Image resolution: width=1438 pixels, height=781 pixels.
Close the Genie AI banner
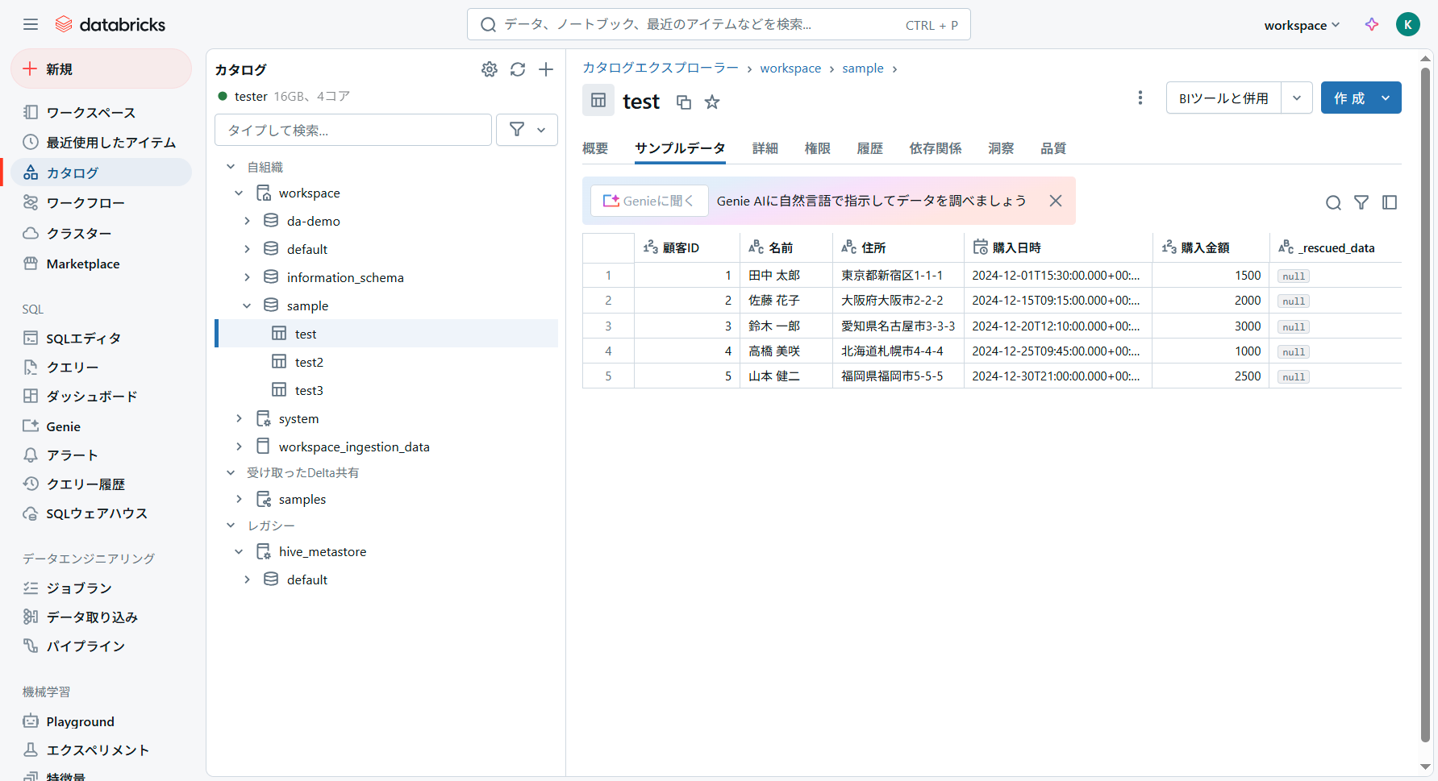[1055, 201]
